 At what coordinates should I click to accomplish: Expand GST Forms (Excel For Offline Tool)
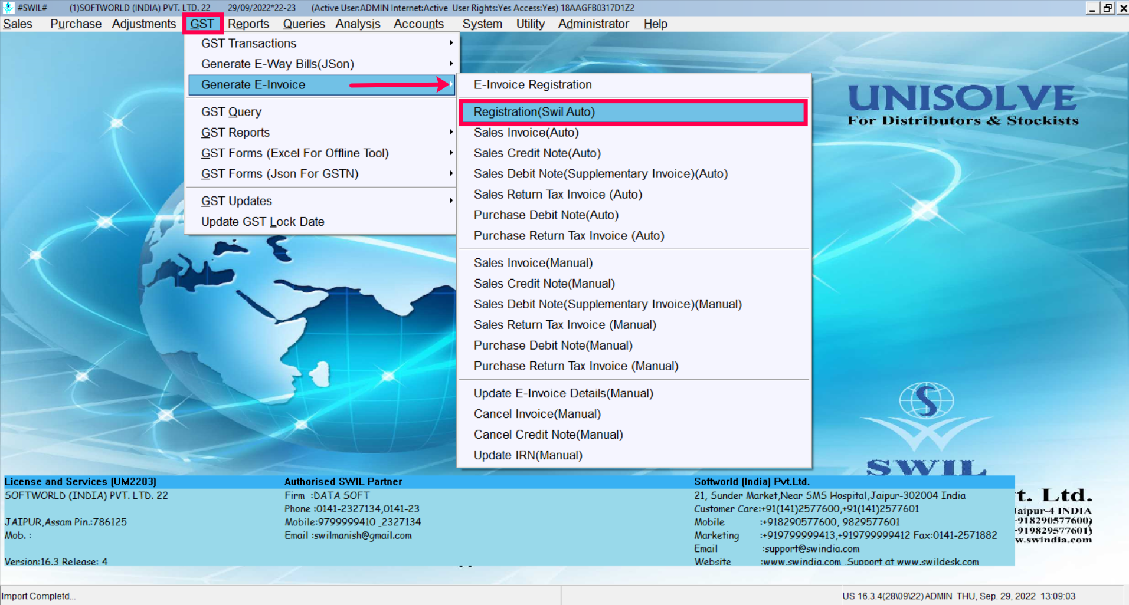point(322,153)
